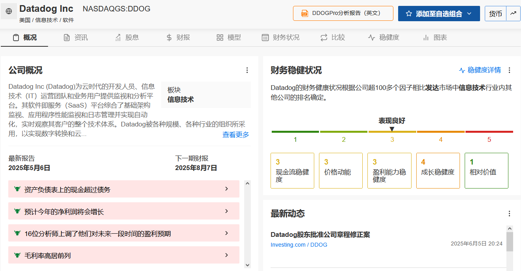Open the 价格动能 score card
521x271 pixels.
341,170
